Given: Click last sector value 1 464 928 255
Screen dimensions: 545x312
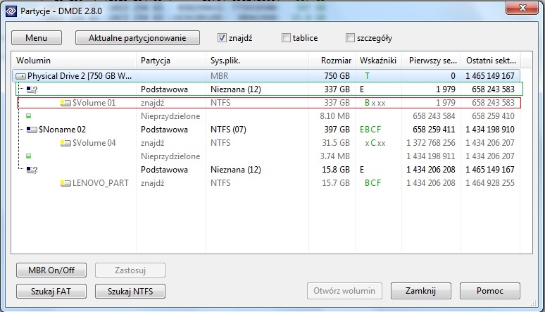Looking at the screenshot, I should point(490,183).
